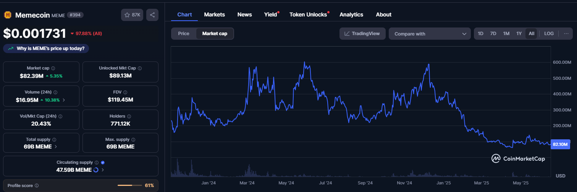Open TradingView chart mode

click(362, 34)
